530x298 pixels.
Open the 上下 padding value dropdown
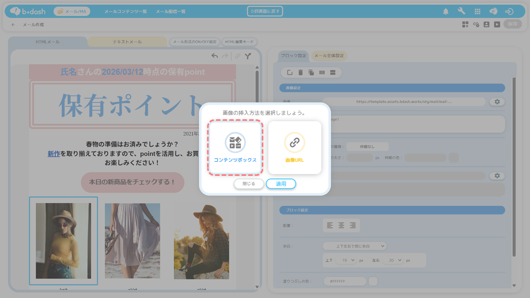tap(346, 260)
